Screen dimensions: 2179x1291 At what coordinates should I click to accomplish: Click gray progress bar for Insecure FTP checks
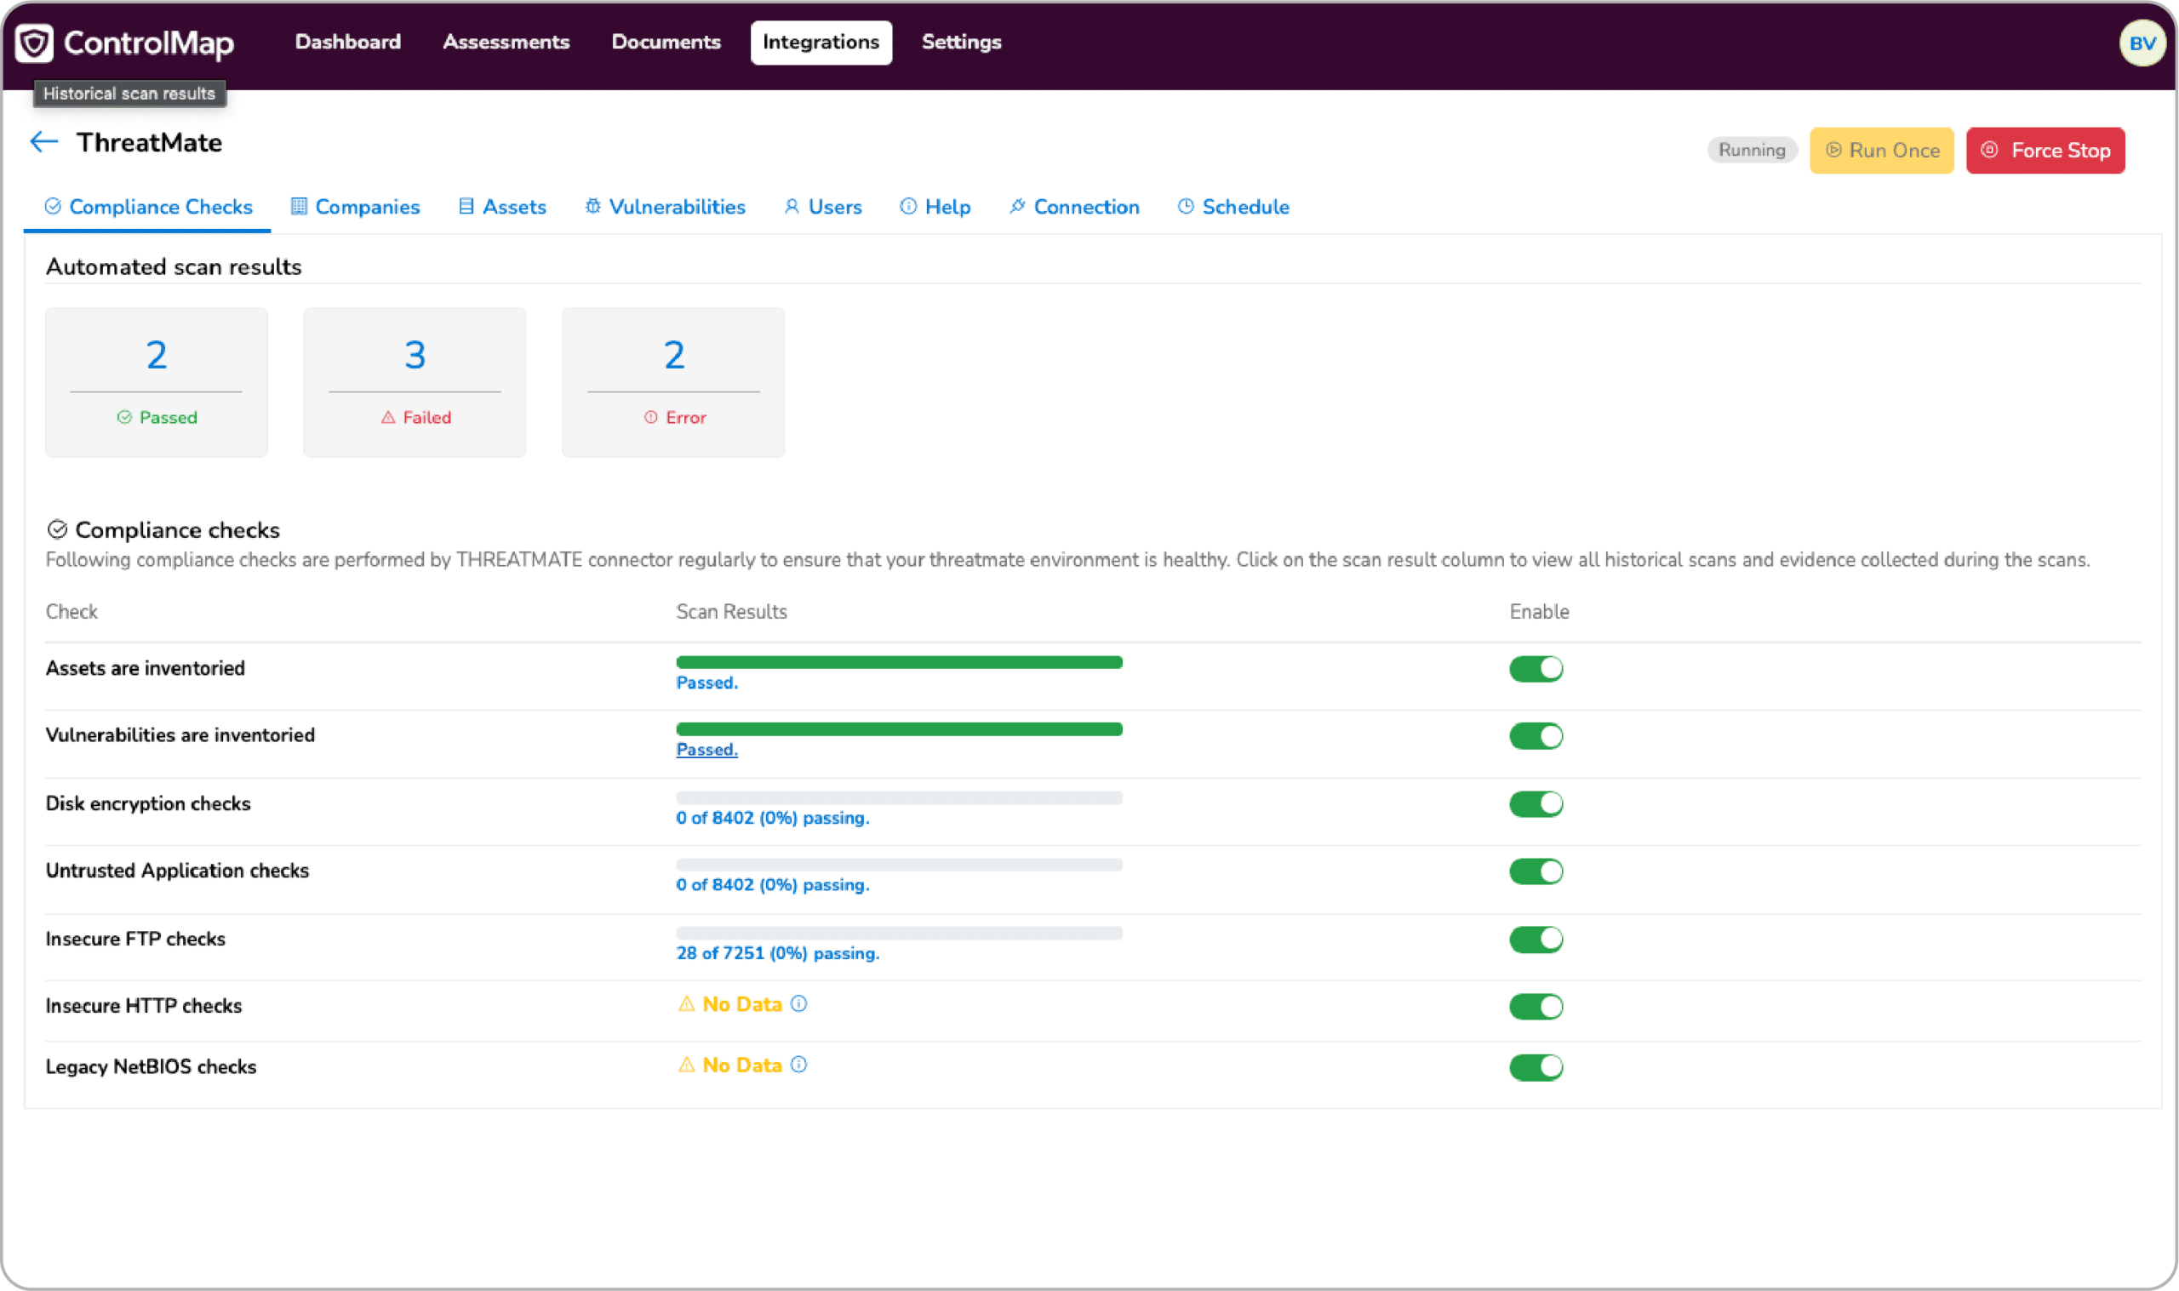(900, 933)
